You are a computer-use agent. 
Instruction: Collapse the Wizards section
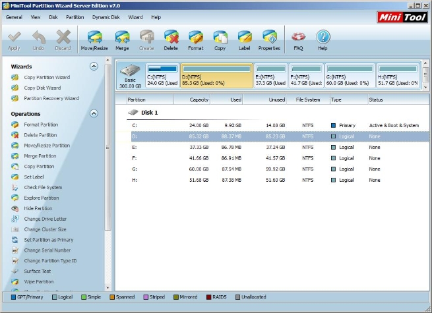pyautogui.click(x=94, y=67)
